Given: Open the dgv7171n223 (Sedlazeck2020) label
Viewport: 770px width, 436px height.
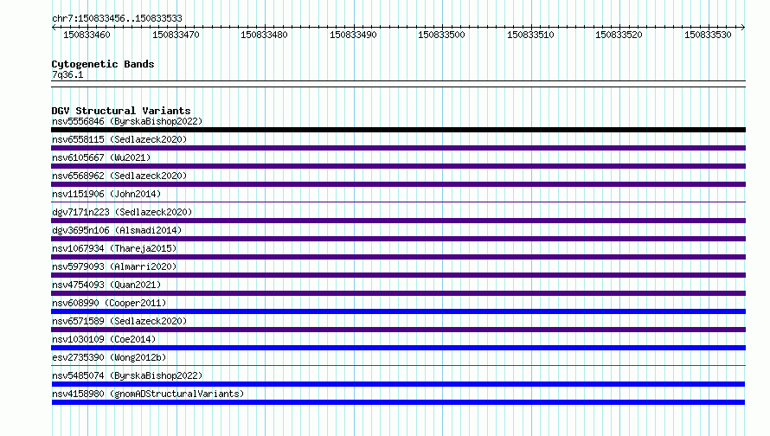Looking at the screenshot, I should click(122, 212).
